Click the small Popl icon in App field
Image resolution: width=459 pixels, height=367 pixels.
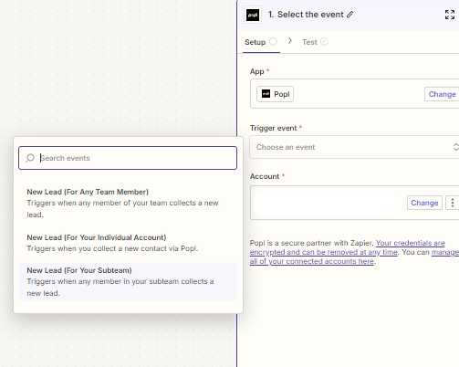click(x=266, y=94)
